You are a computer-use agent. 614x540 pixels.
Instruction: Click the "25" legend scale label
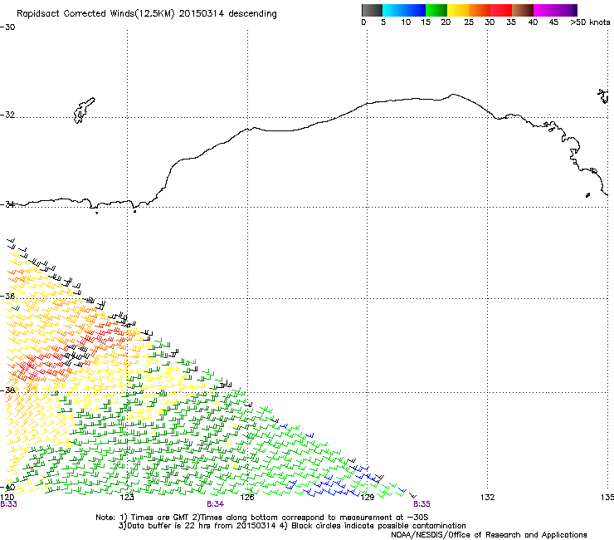[469, 22]
